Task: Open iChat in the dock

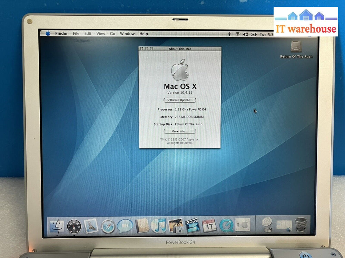Action: [125, 226]
